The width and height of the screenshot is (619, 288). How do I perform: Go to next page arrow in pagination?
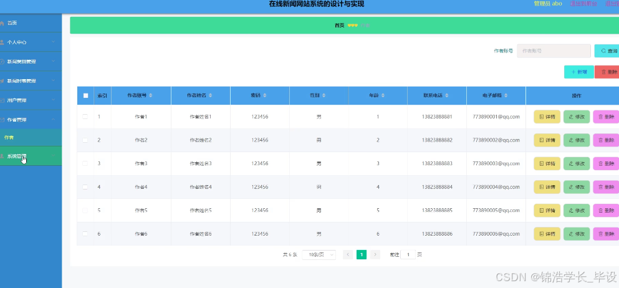[x=375, y=255]
